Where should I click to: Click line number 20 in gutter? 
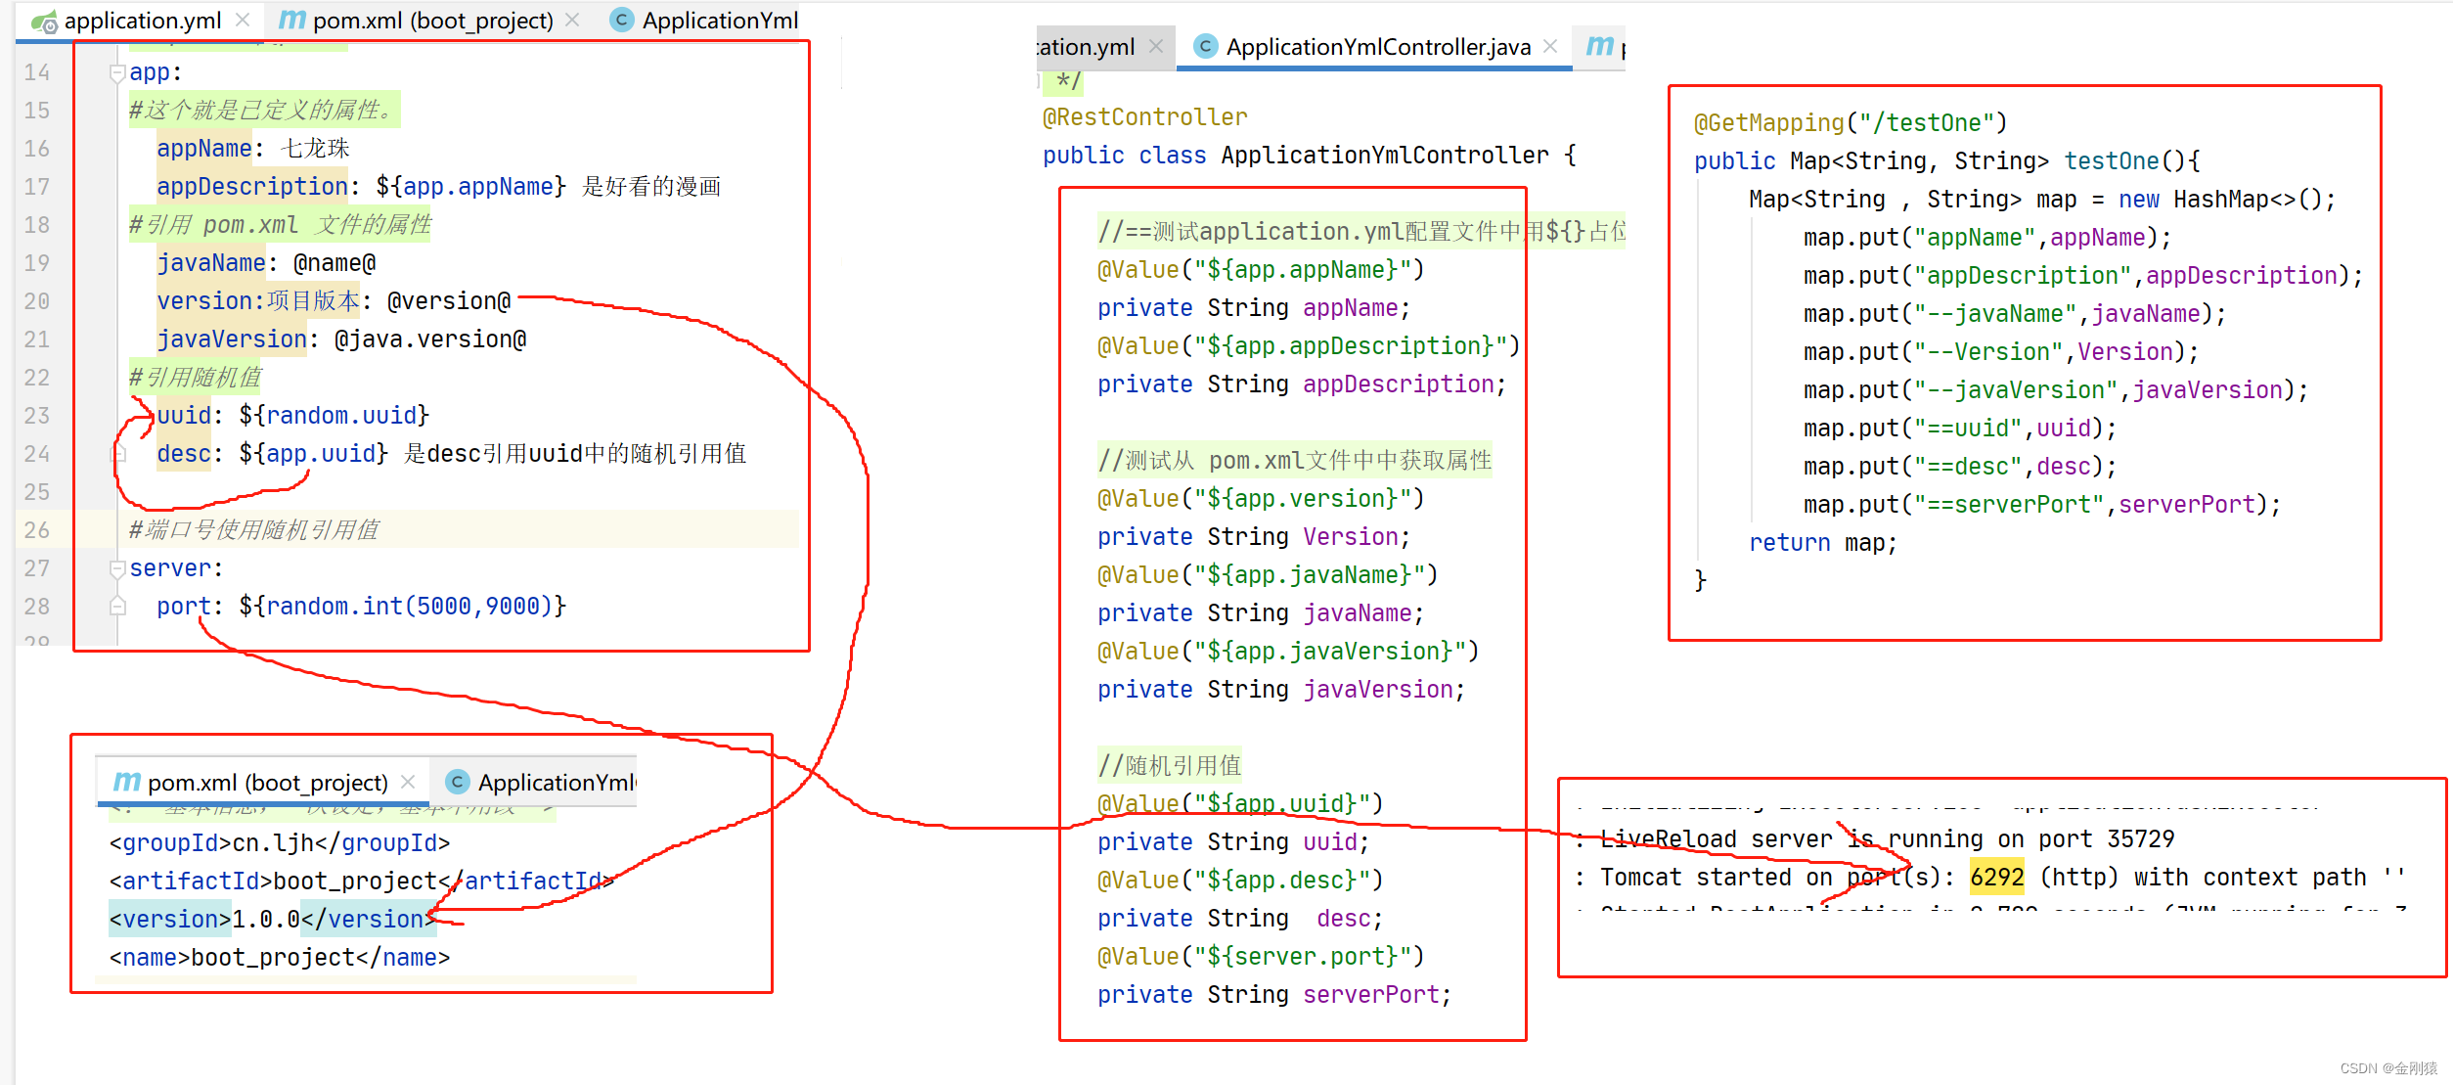coord(37,301)
